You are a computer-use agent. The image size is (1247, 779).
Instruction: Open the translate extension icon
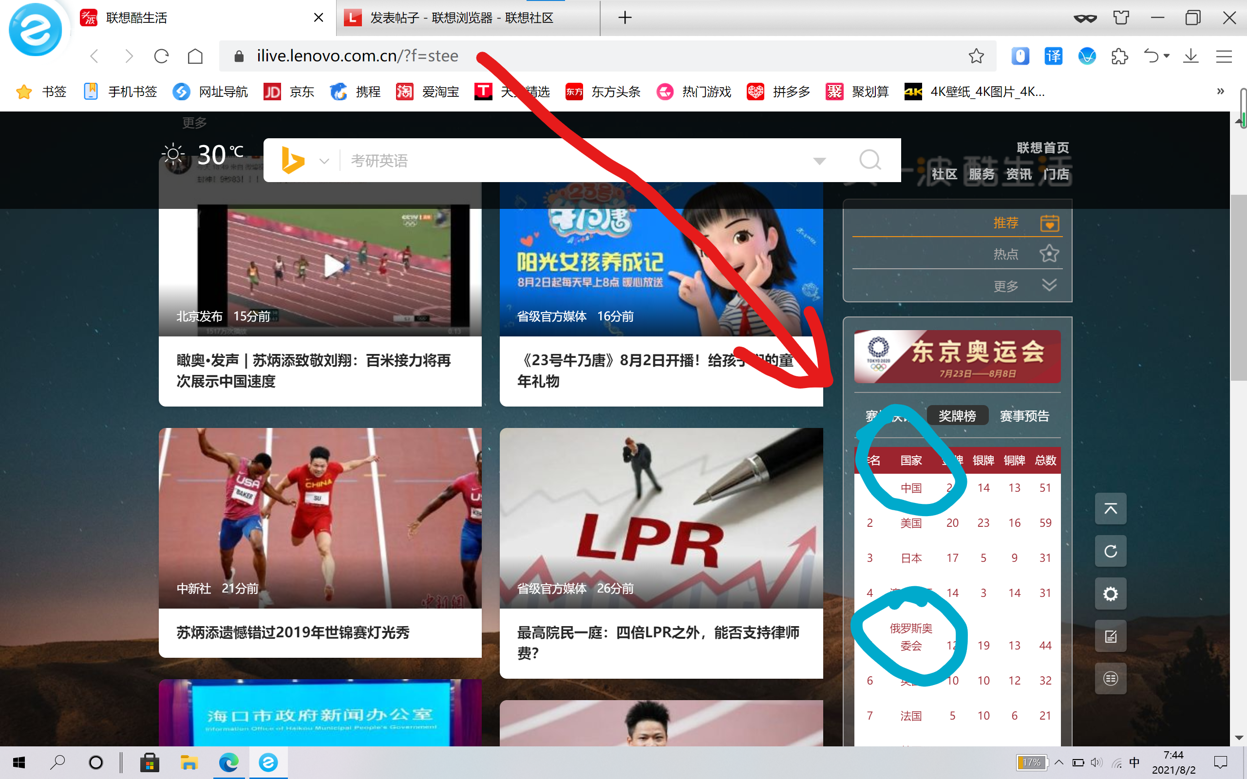pyautogui.click(x=1053, y=56)
